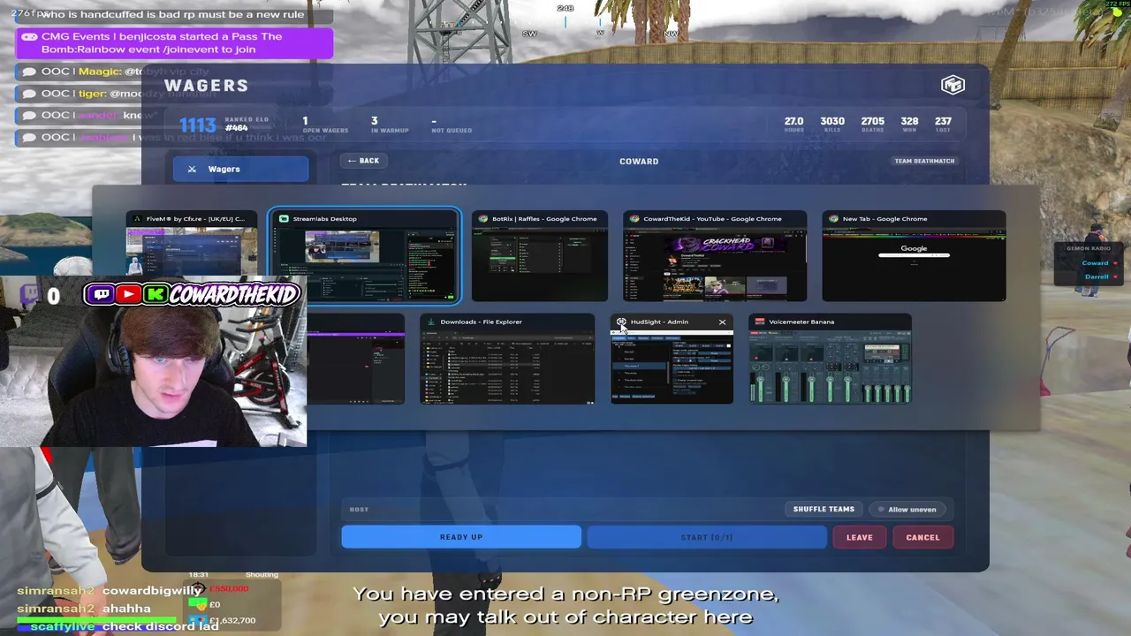The height and width of the screenshot is (636, 1131).
Task: Click the New Tab Chrome icon
Action: coord(833,219)
